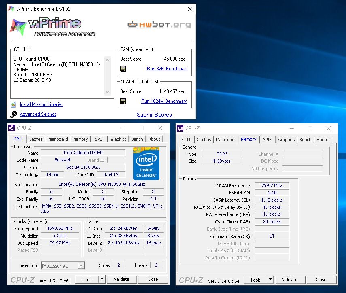Open SPD tab in left CPU-Z
The width and height of the screenshot is (346, 293).
tap(99, 139)
